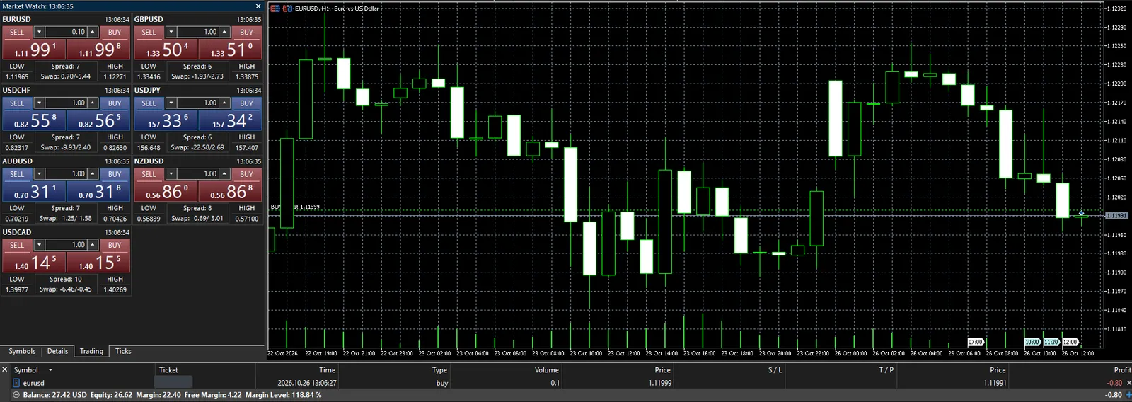Decrease USDCAD volume with down arrow
The image size is (1132, 402).
(40, 245)
